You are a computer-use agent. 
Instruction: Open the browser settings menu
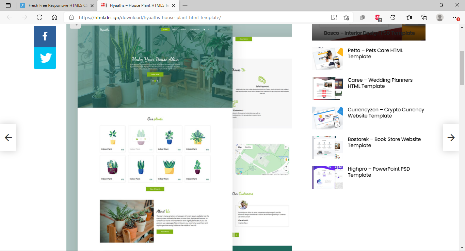[x=455, y=17]
